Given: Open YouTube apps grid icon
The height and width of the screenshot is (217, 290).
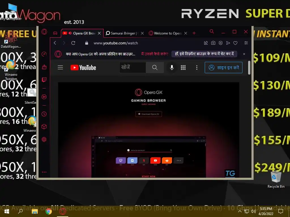Looking at the screenshot, I should click(x=183, y=68).
